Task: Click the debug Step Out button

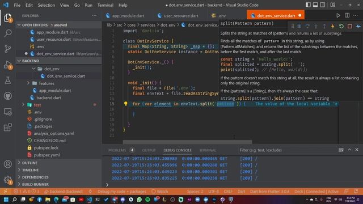Action: (x=324, y=27)
